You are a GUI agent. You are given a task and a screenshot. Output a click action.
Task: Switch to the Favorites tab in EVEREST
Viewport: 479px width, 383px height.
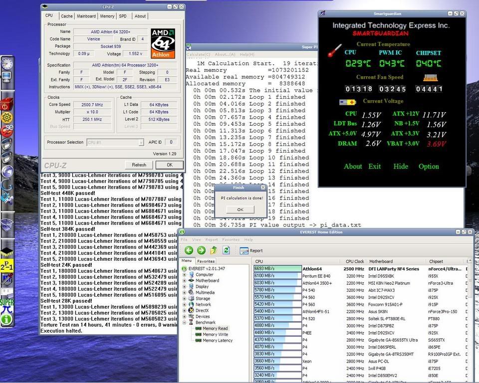click(x=206, y=261)
